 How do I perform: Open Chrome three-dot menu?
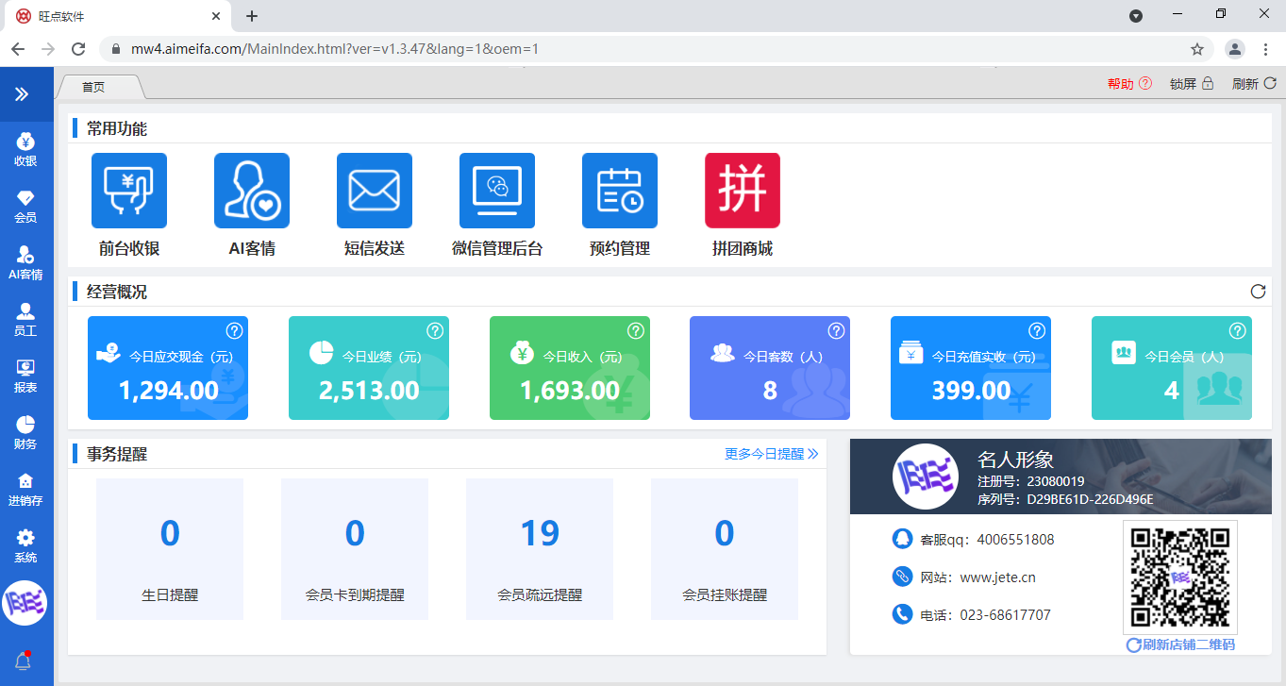1266,49
